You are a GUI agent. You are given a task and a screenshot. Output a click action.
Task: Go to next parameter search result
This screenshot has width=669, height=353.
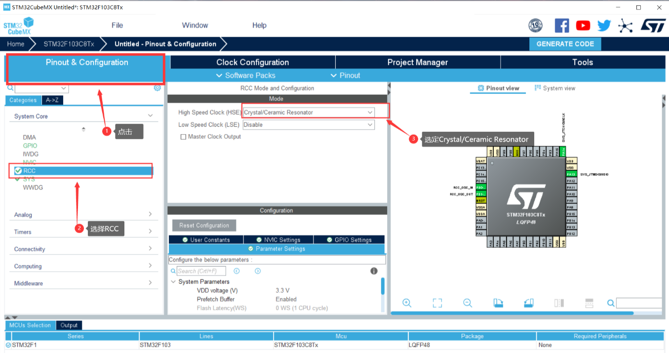point(258,271)
